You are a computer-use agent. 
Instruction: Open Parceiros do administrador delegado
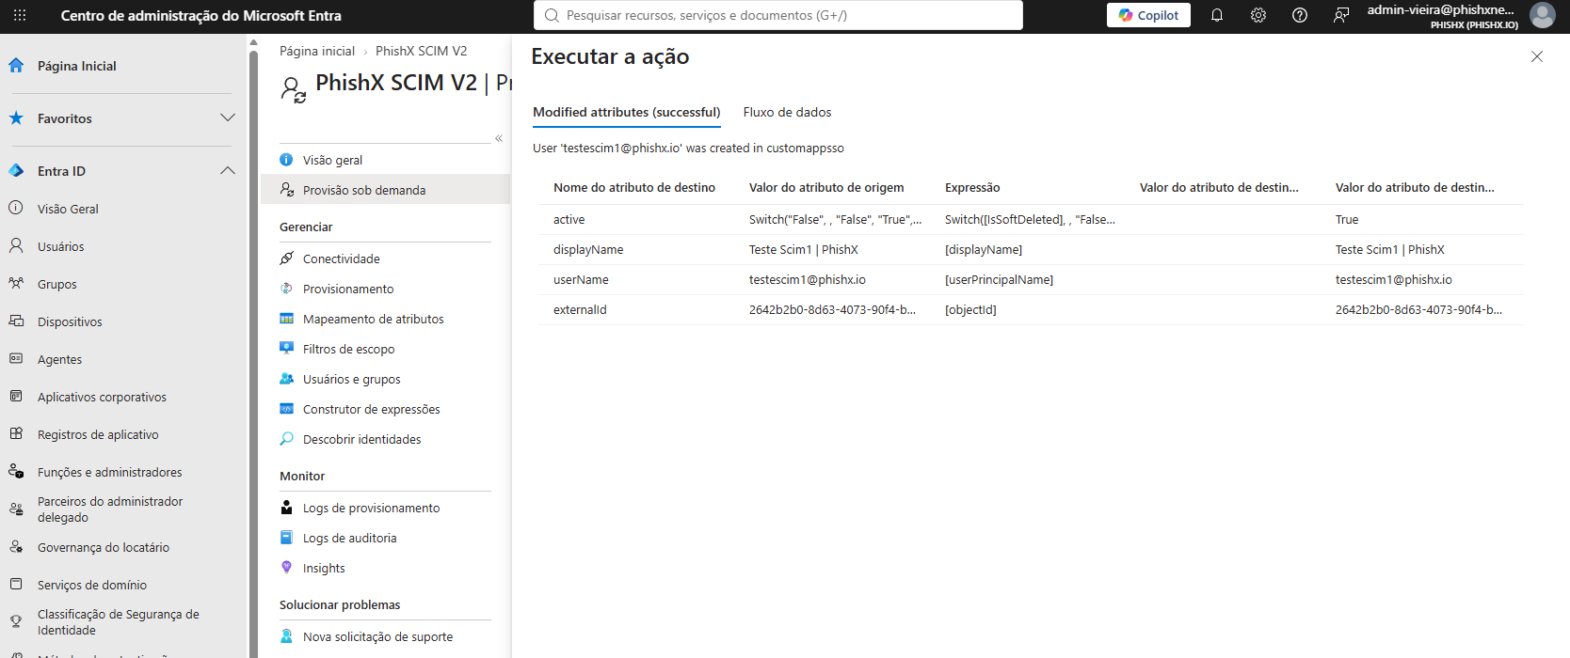tap(110, 509)
